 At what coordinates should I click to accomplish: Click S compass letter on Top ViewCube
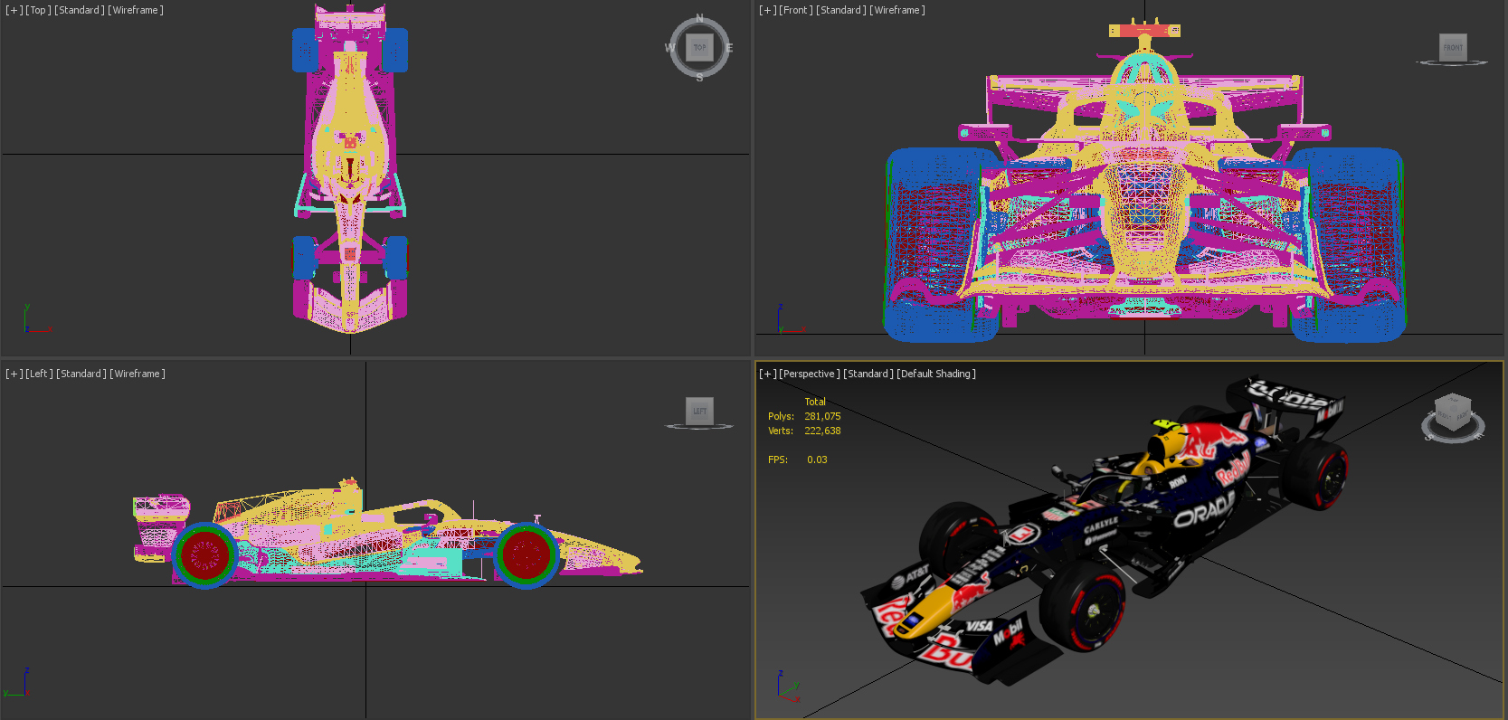699,78
